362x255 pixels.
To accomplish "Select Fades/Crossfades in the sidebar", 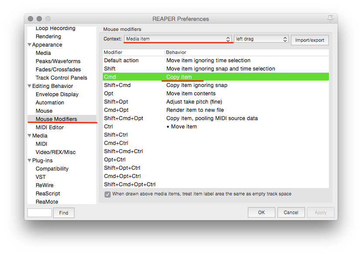I will tap(58, 70).
